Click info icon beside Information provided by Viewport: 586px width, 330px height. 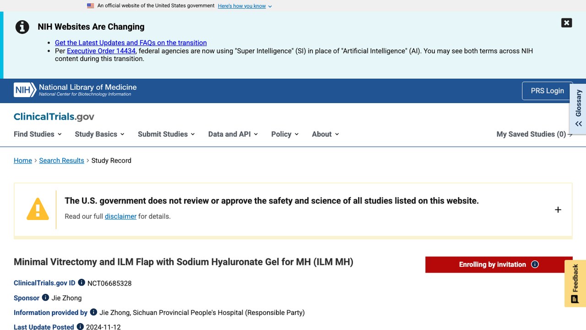click(93, 312)
